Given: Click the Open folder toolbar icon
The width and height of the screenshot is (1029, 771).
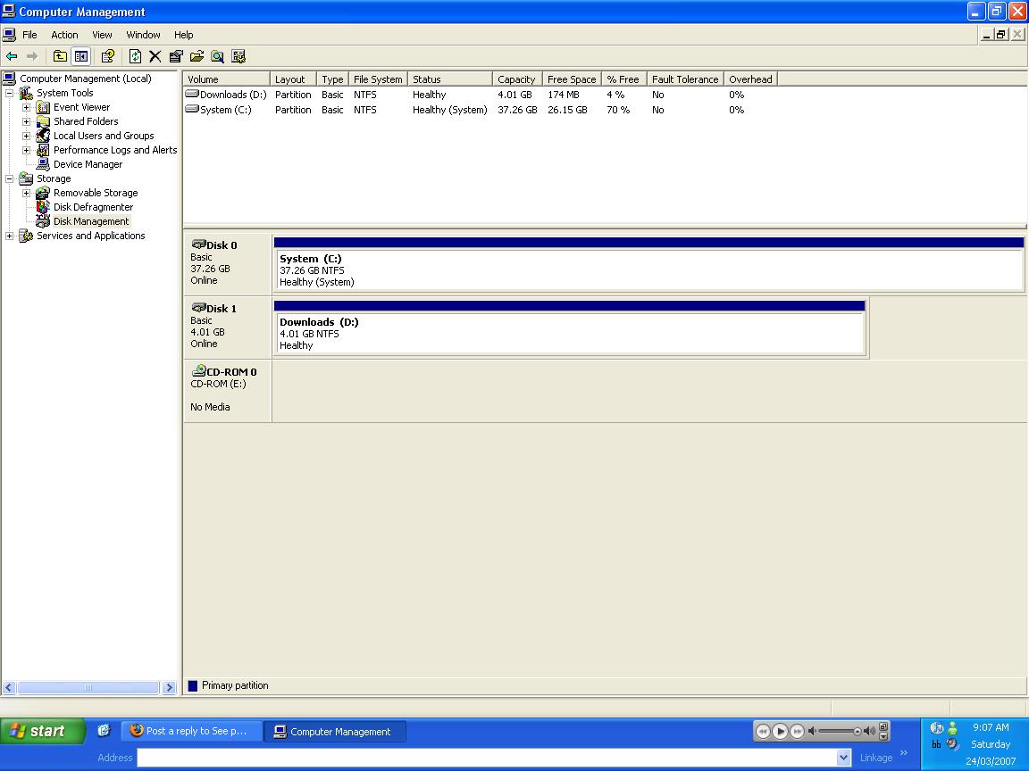Looking at the screenshot, I should pyautogui.click(x=197, y=56).
